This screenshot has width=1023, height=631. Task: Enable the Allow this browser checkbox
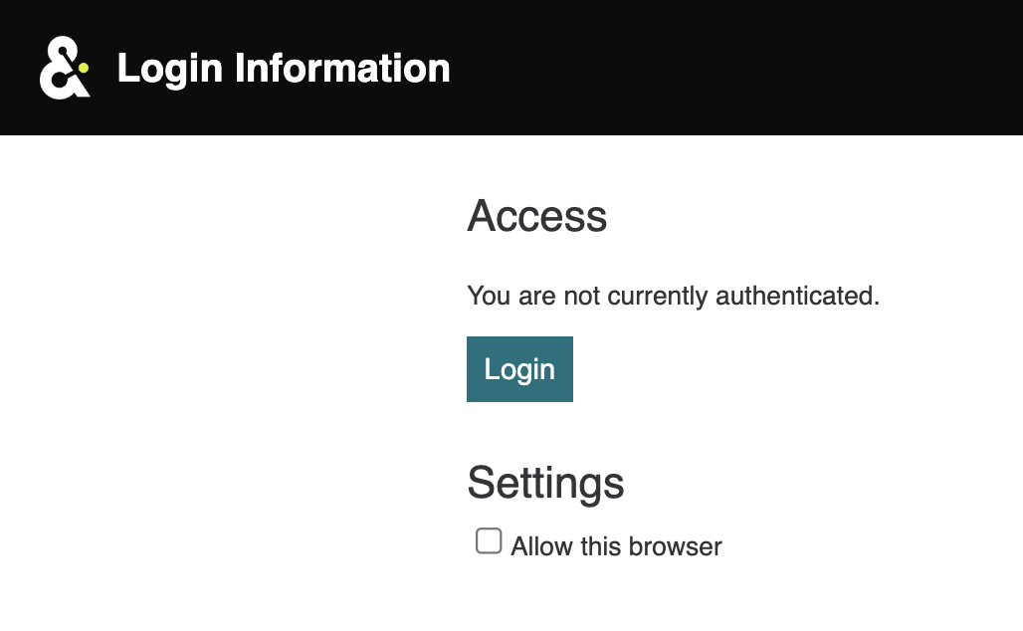click(489, 541)
